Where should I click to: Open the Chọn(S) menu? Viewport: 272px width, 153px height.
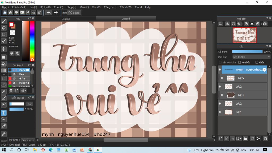point(58,7)
